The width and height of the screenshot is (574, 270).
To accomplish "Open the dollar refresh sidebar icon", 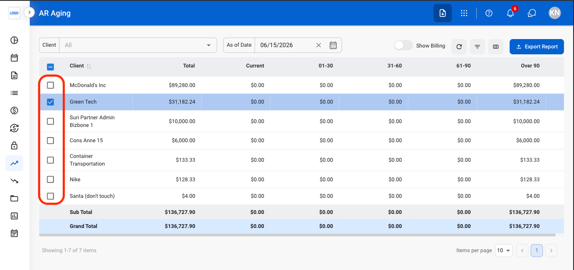I will pos(14,128).
